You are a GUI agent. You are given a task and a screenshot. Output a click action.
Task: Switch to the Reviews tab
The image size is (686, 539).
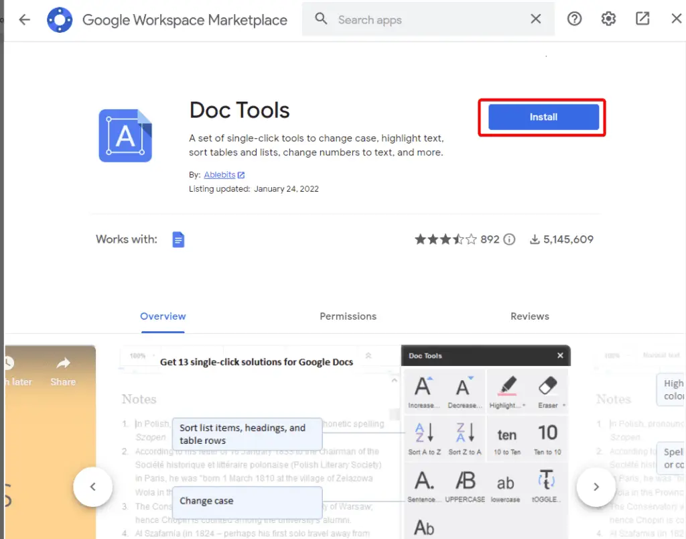pos(529,316)
